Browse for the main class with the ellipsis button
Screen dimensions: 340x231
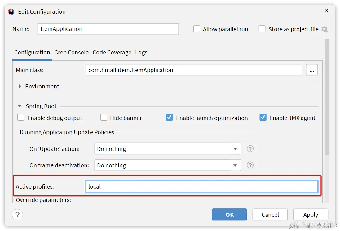[312, 70]
